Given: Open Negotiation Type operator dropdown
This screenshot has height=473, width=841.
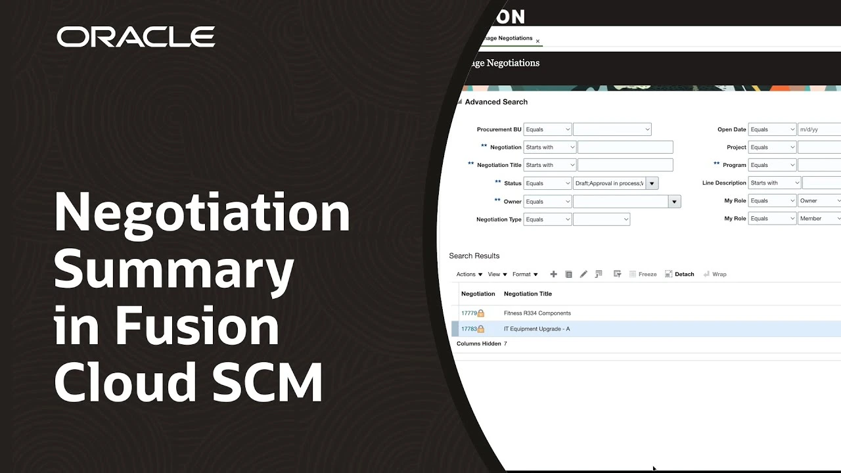Looking at the screenshot, I should (x=547, y=219).
